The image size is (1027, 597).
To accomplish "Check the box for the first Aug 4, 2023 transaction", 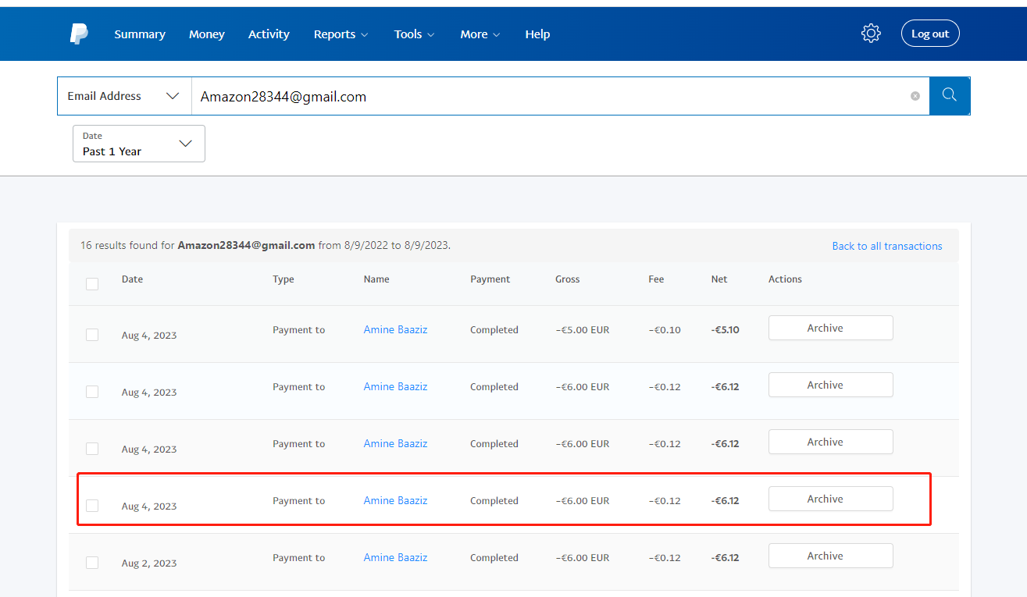I will click(92, 335).
